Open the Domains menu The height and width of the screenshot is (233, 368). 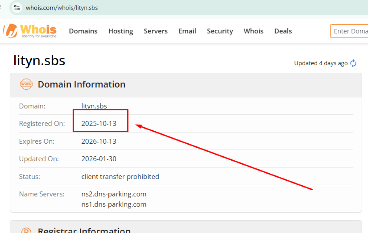[83, 31]
